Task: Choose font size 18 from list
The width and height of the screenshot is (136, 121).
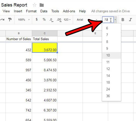Action: pos(112,82)
